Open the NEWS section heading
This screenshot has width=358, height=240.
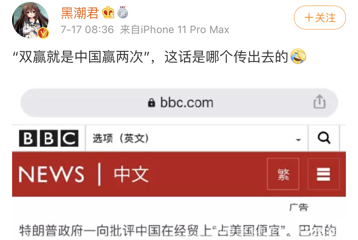point(51,174)
